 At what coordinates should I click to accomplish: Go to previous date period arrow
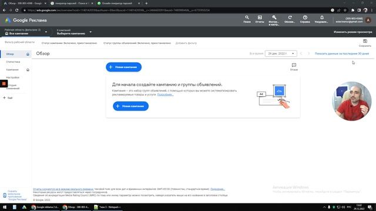(x=301, y=53)
